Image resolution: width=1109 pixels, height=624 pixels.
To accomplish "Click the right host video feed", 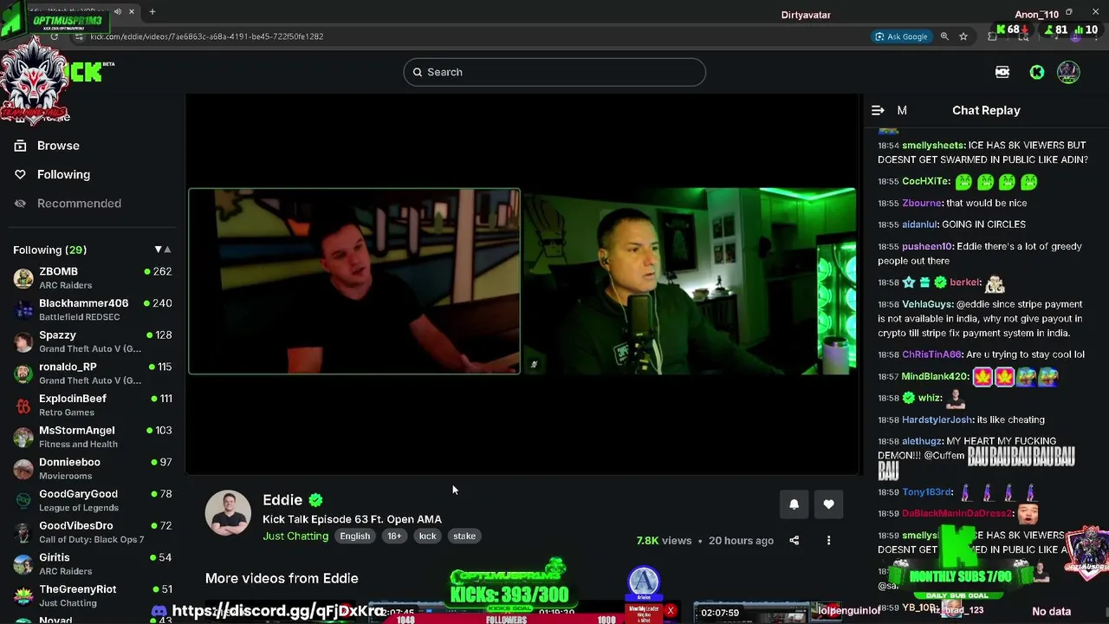I will (690, 281).
